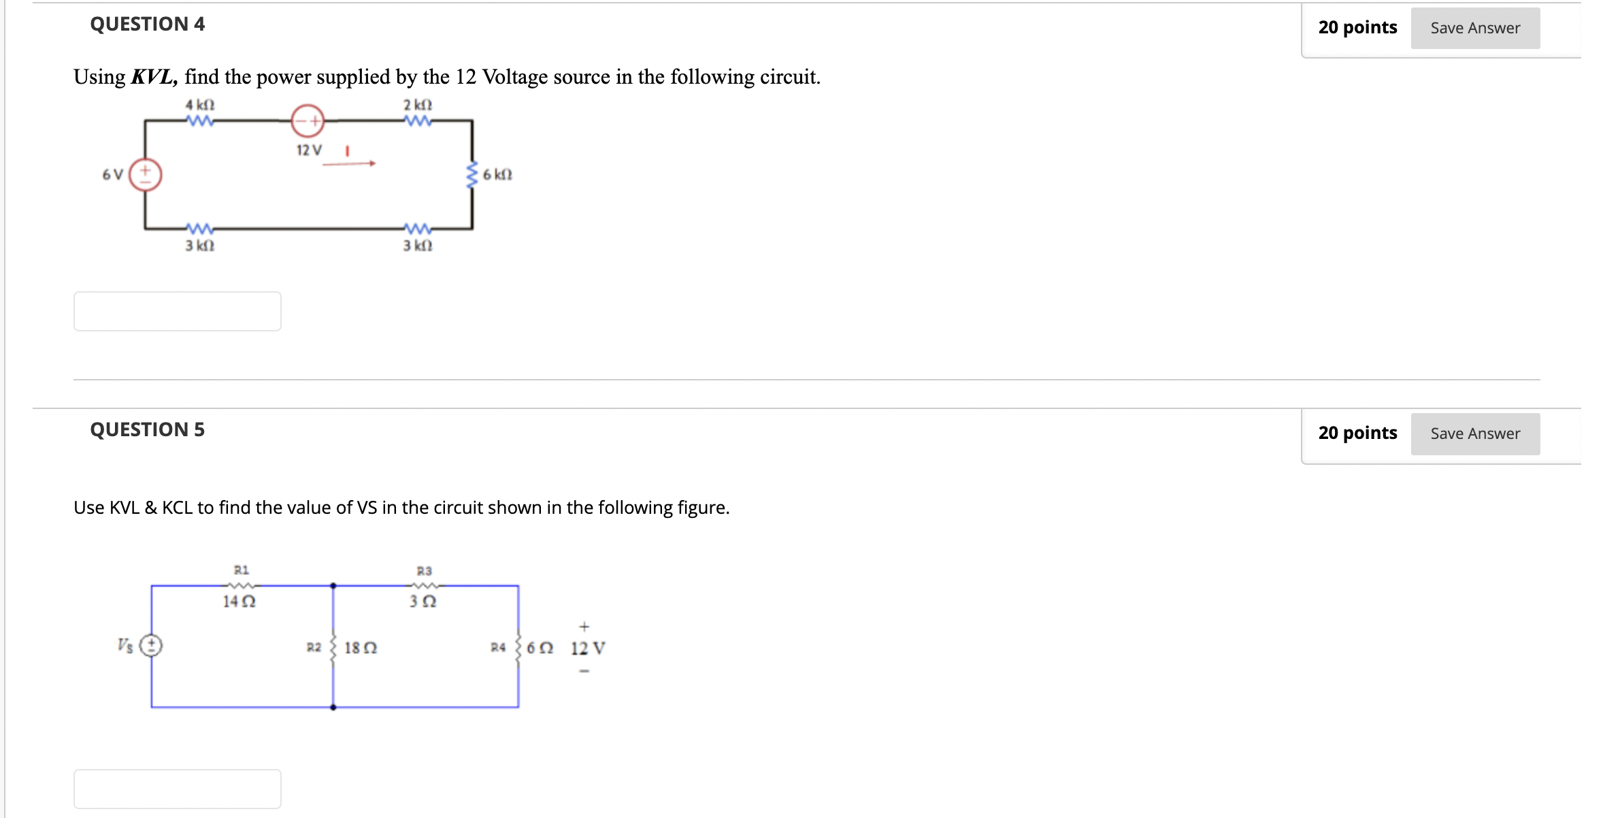Click the 12 V voltage source symbol in Question 4
The width and height of the screenshot is (1603, 818).
tap(307, 121)
